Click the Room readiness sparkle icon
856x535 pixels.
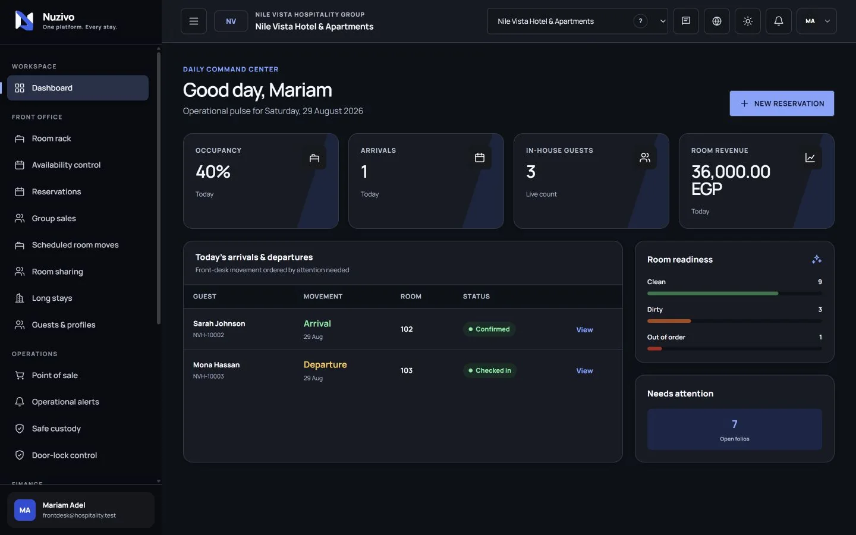[x=817, y=259]
